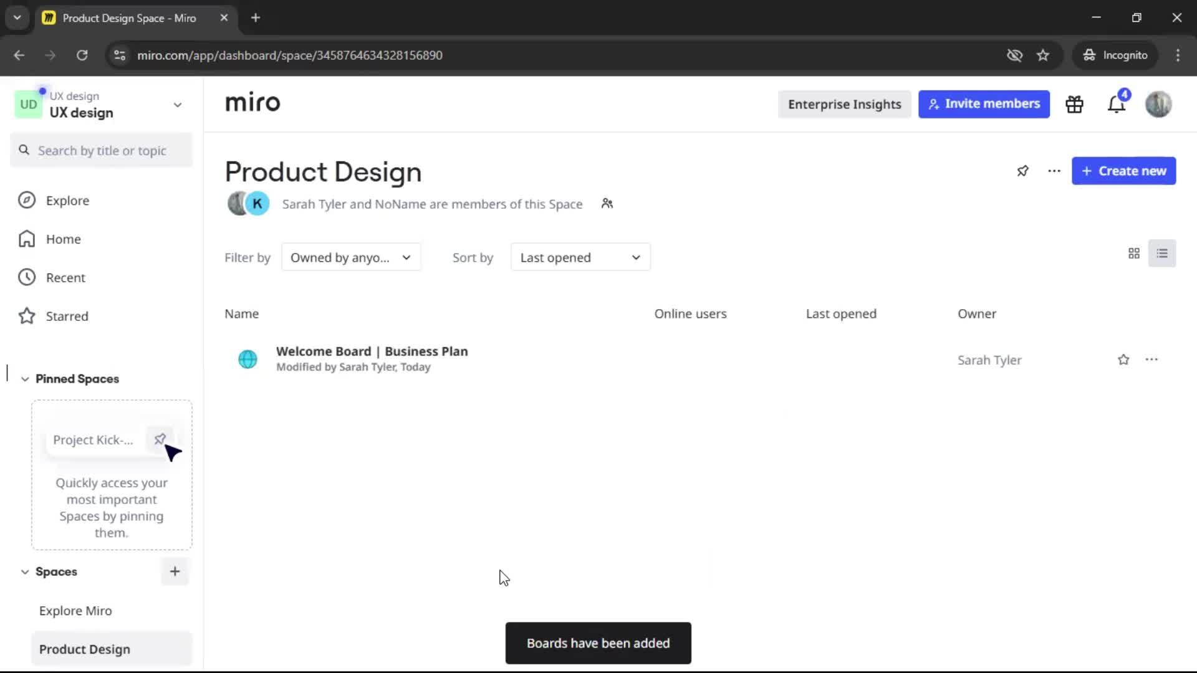Reload the page with refresh icon

click(x=82, y=55)
